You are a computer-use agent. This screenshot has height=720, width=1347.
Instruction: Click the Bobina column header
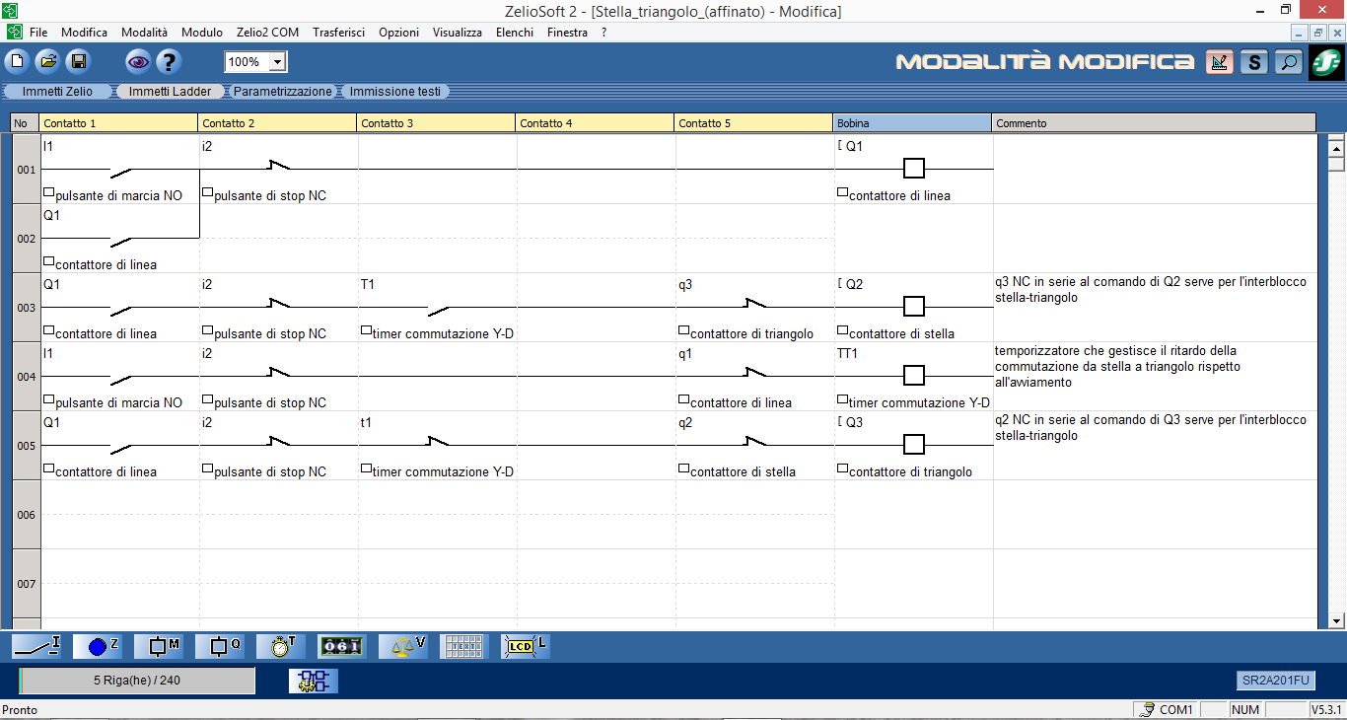[x=912, y=123]
